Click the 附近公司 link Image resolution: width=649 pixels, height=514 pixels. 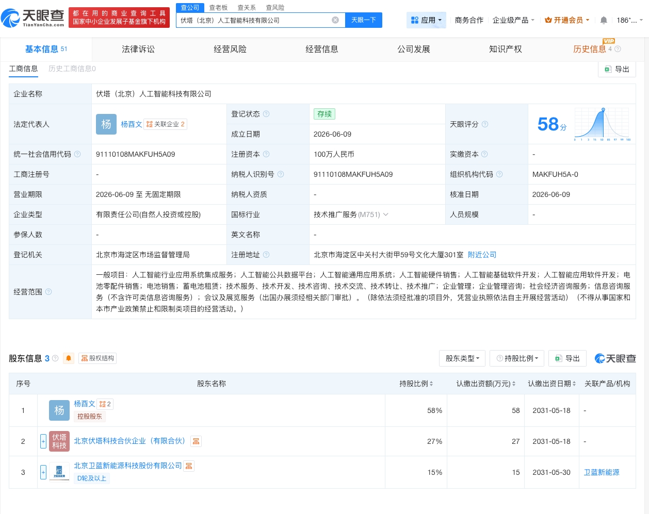[482, 255]
